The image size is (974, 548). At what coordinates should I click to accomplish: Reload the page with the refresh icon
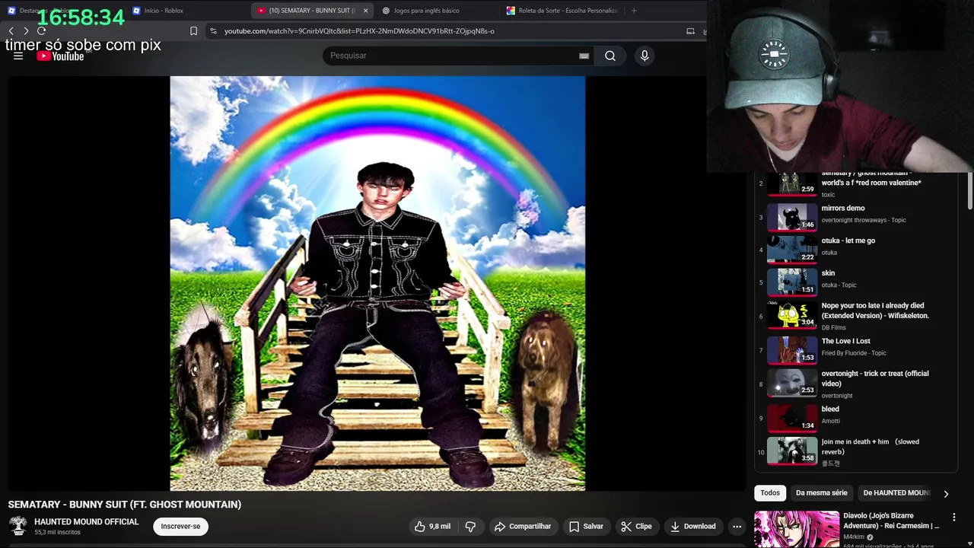coord(42,31)
